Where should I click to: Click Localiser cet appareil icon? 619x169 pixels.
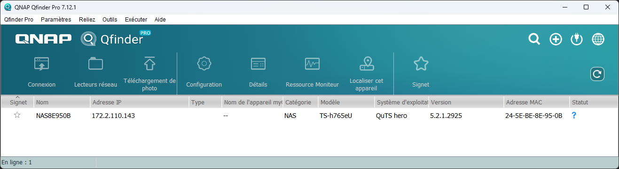click(x=367, y=64)
